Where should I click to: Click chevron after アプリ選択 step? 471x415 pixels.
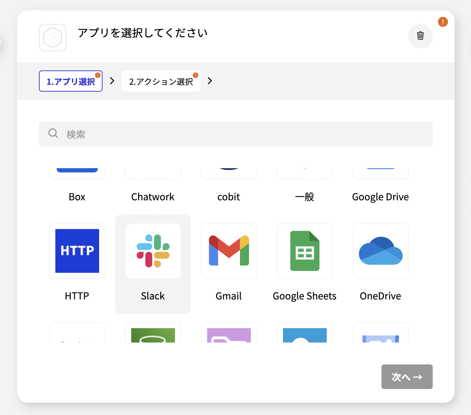(x=112, y=81)
